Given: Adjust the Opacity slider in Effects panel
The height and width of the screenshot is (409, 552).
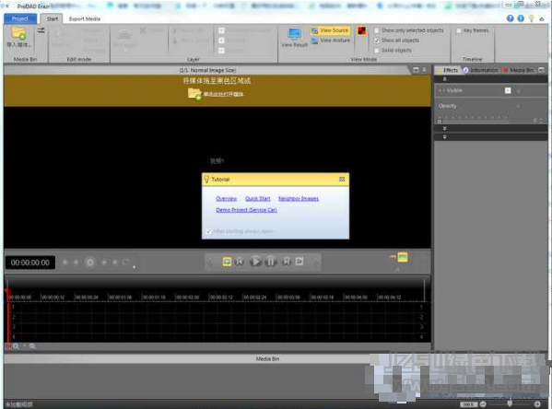Looking at the screenshot, I should point(474,121).
